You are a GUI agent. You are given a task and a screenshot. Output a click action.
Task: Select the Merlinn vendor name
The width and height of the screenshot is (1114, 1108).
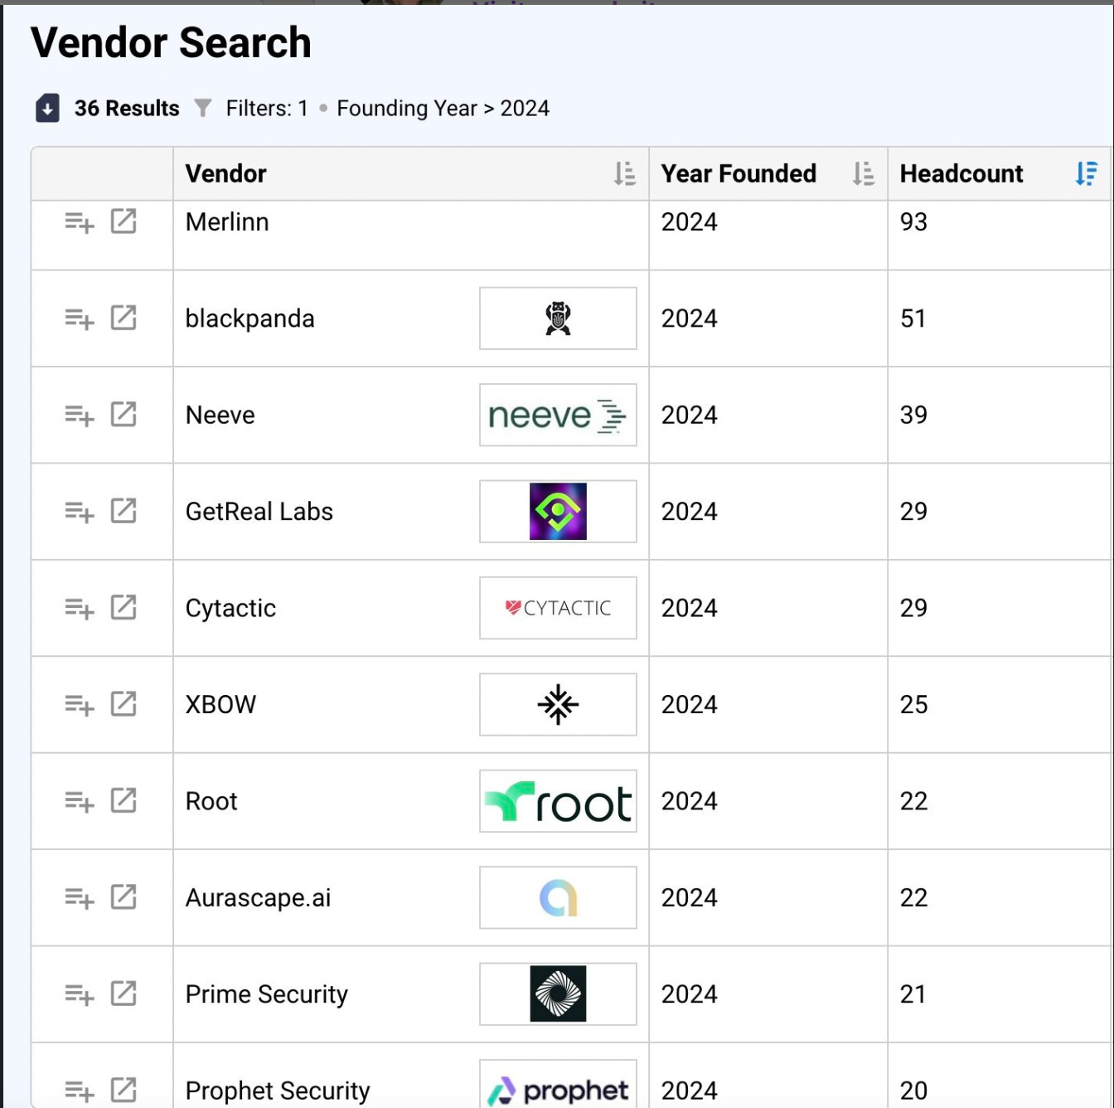pos(227,222)
